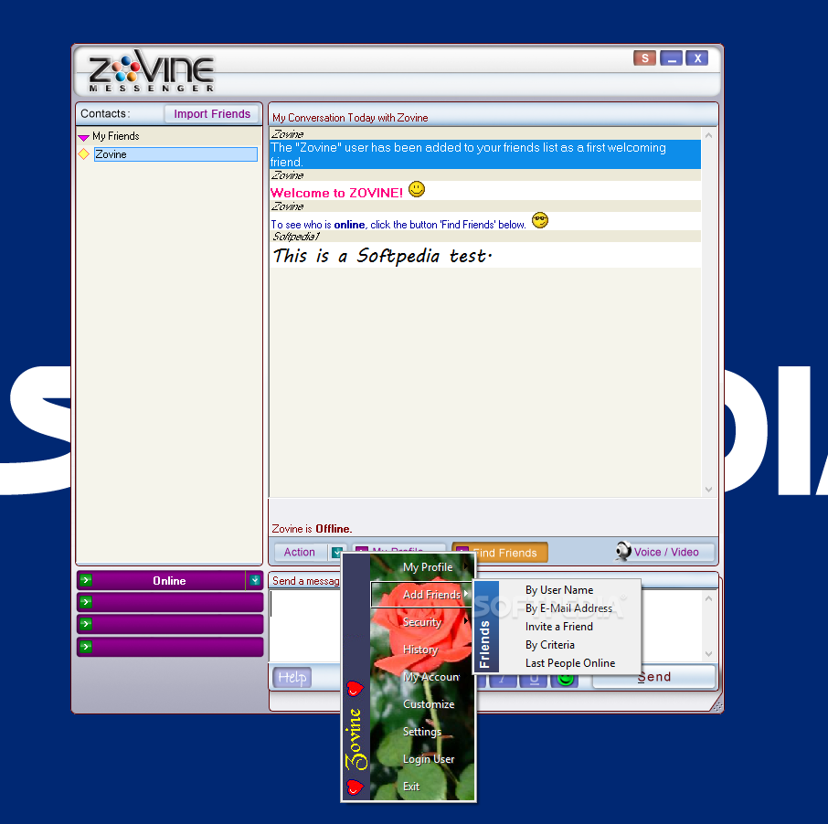Click the resize grip at window corner

tap(716, 706)
